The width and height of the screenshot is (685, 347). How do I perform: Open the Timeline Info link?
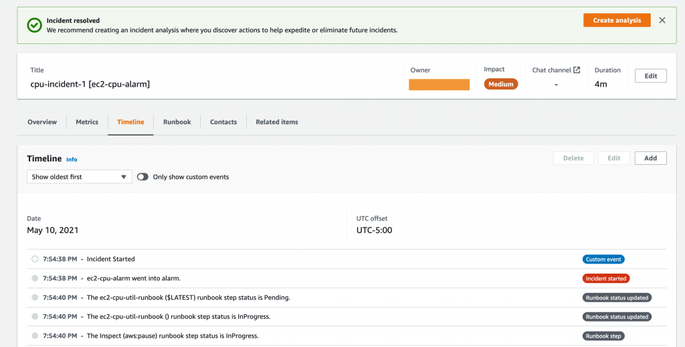click(72, 159)
